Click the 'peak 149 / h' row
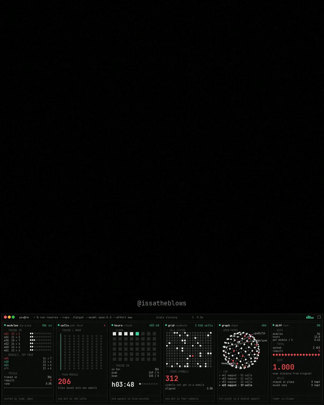 click(x=135, y=373)
